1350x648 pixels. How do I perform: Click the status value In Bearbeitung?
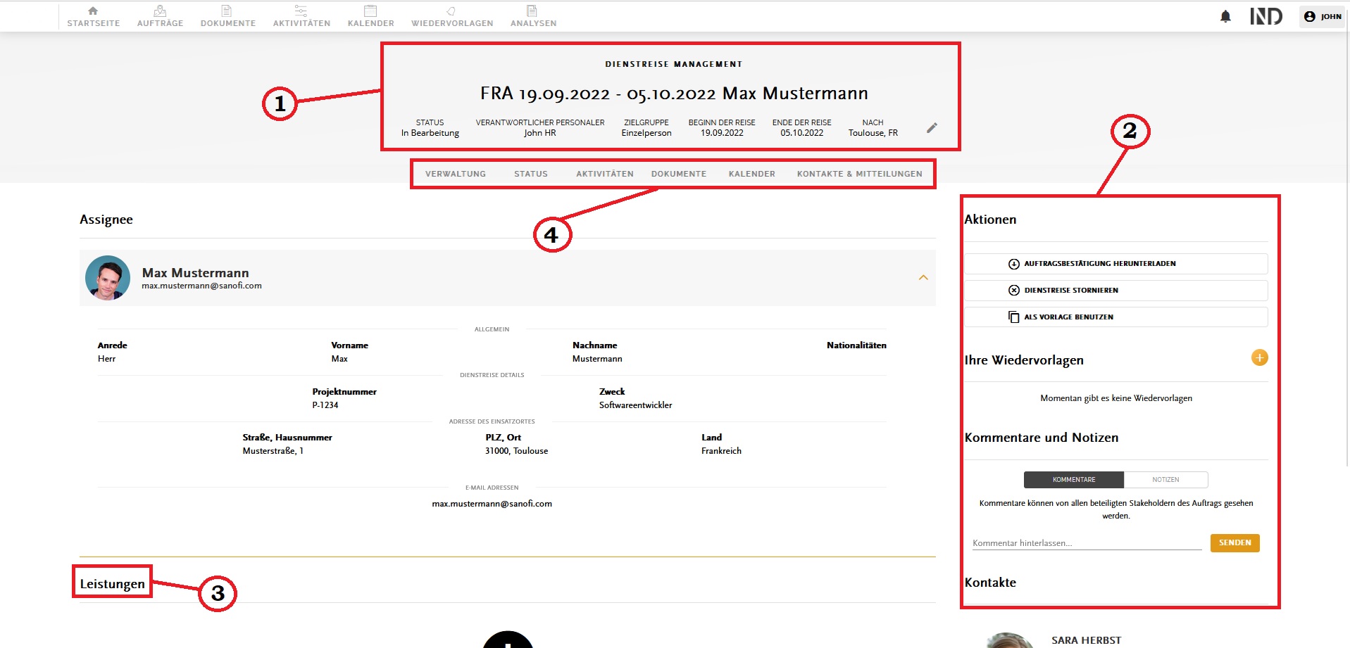point(430,133)
